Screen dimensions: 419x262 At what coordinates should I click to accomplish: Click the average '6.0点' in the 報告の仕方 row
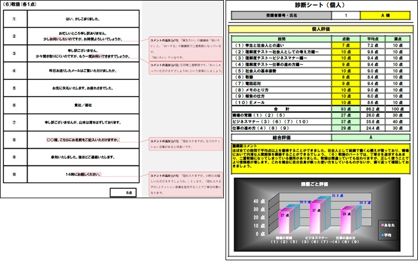(x=373, y=96)
